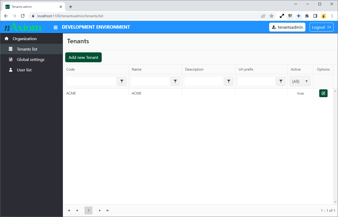
Task: Select page 1 in pager
Action: [88, 210]
